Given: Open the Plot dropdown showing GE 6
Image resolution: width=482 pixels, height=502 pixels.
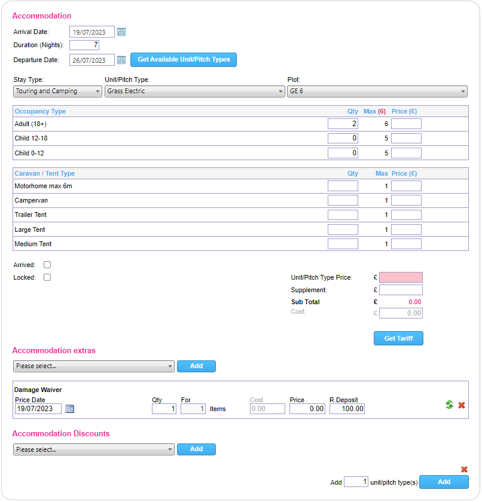Looking at the screenshot, I should pos(377,91).
